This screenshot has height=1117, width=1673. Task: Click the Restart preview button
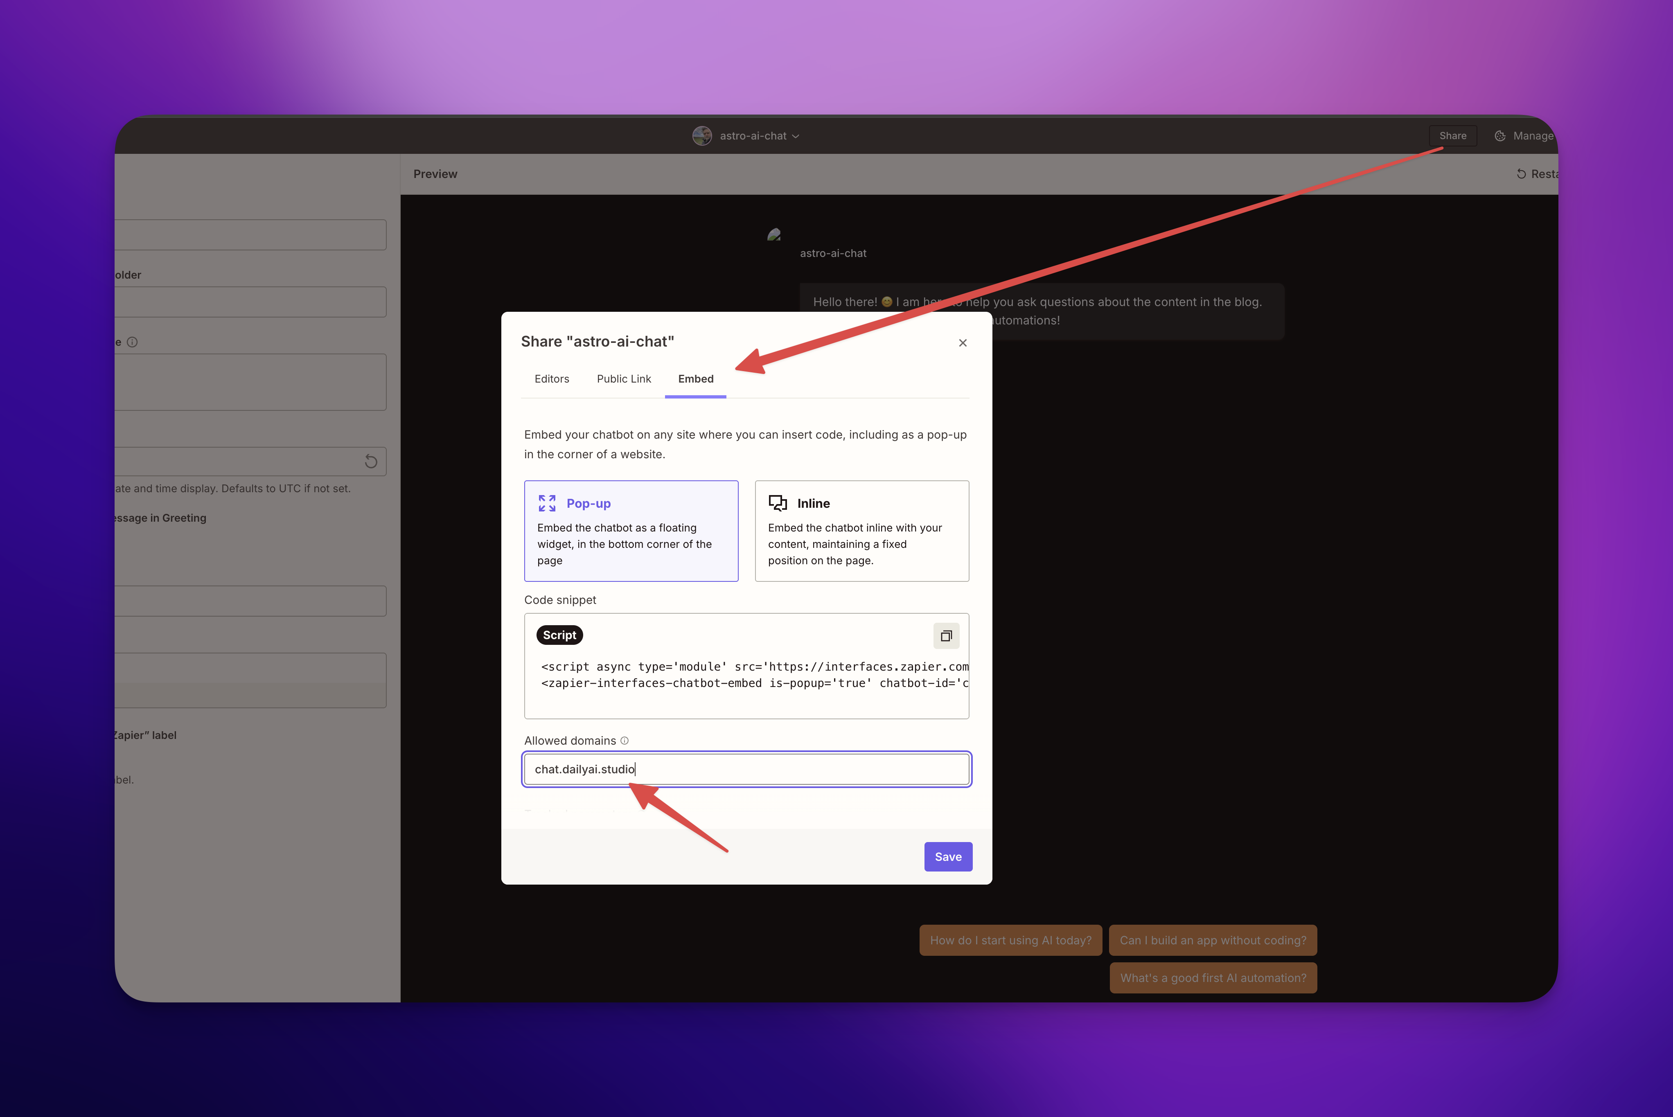(x=1537, y=174)
